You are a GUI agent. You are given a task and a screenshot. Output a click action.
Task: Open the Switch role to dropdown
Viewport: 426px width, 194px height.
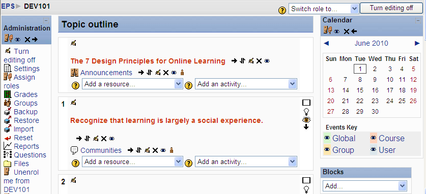point(324,9)
